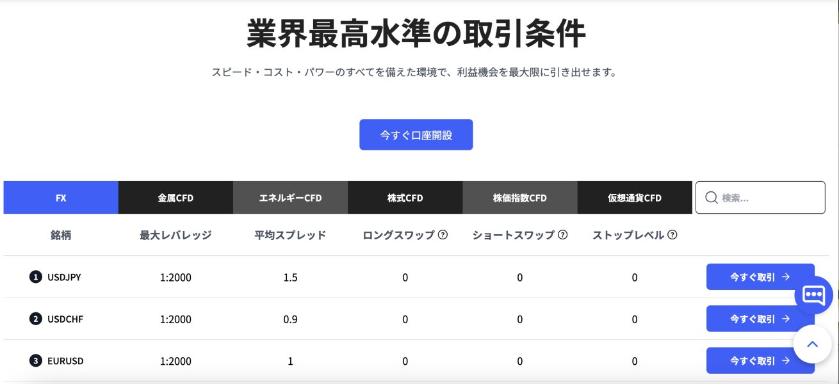This screenshot has width=839, height=384.
Task: Click the search magnifier icon
Action: point(711,198)
